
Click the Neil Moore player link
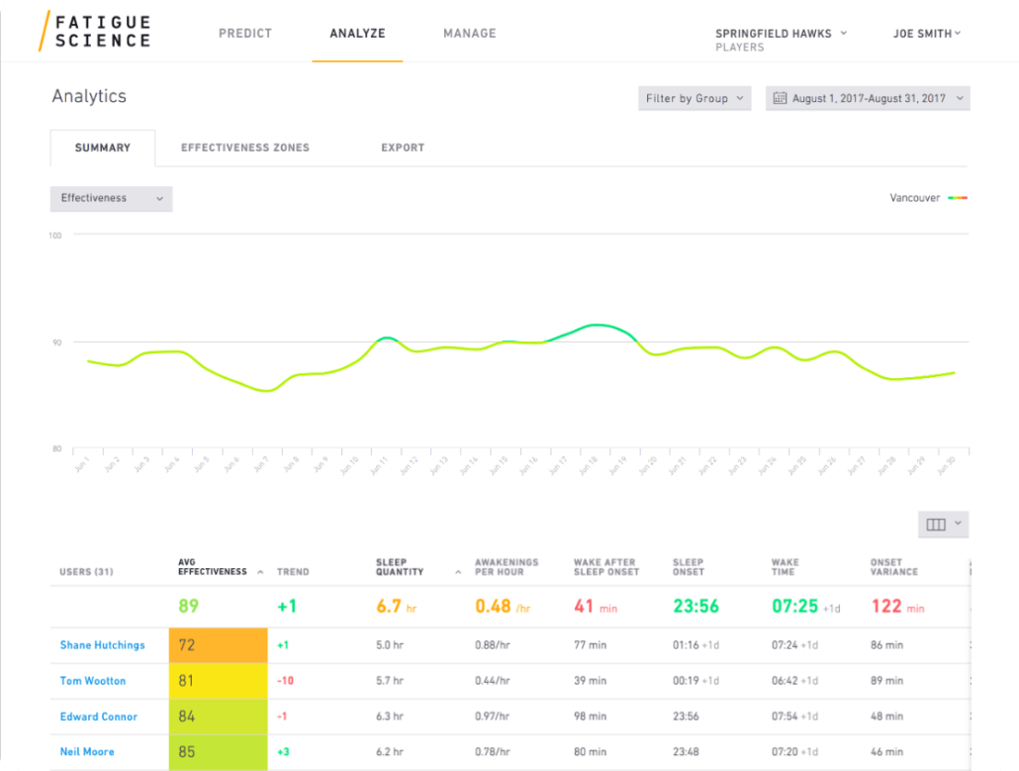tap(87, 752)
